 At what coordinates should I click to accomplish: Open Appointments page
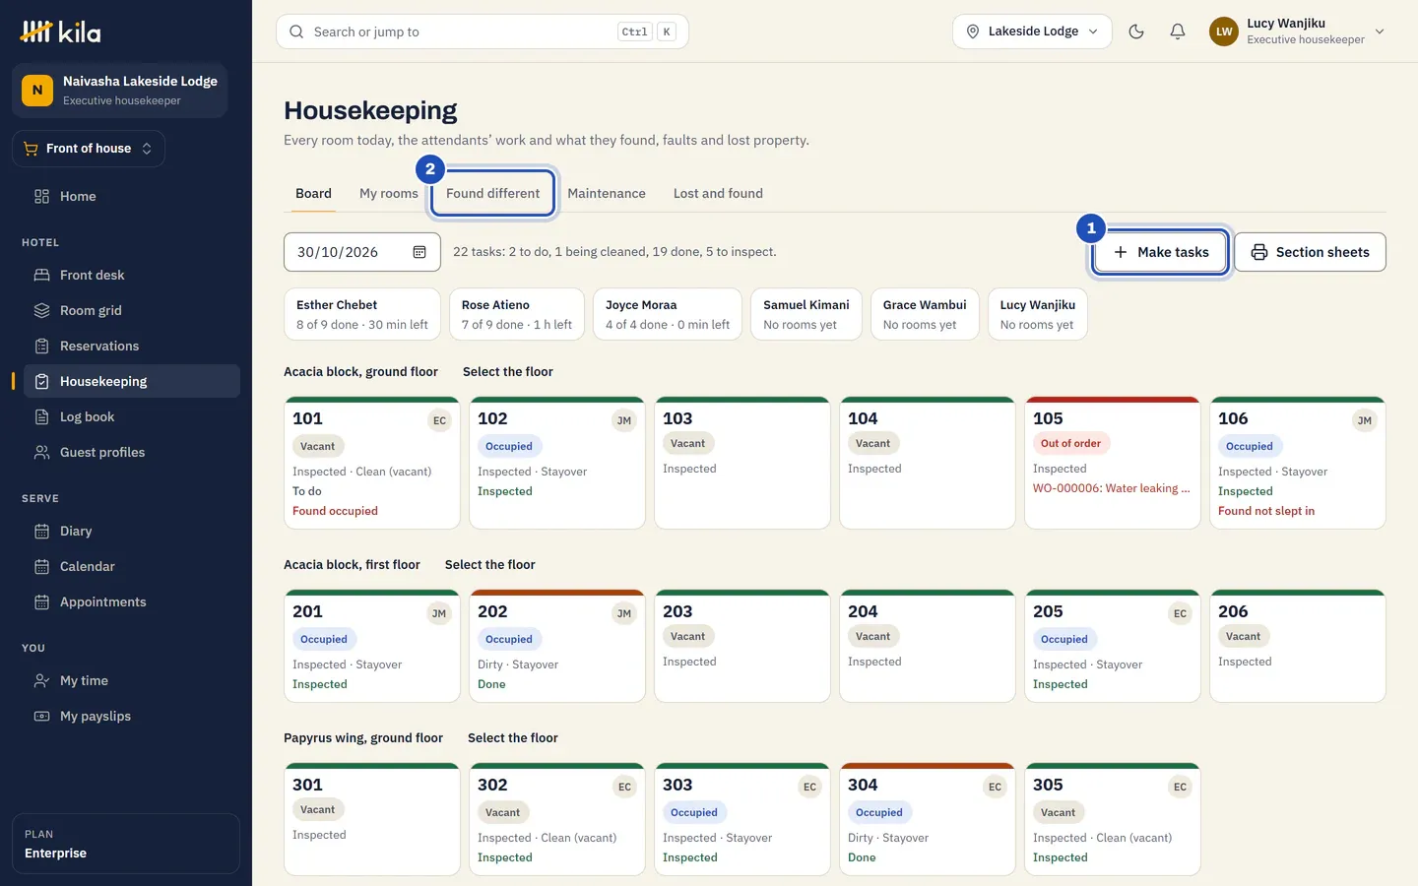pos(132,601)
